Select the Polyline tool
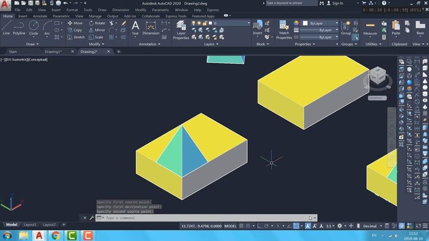Viewport: 429px width, 241px height. point(19,27)
